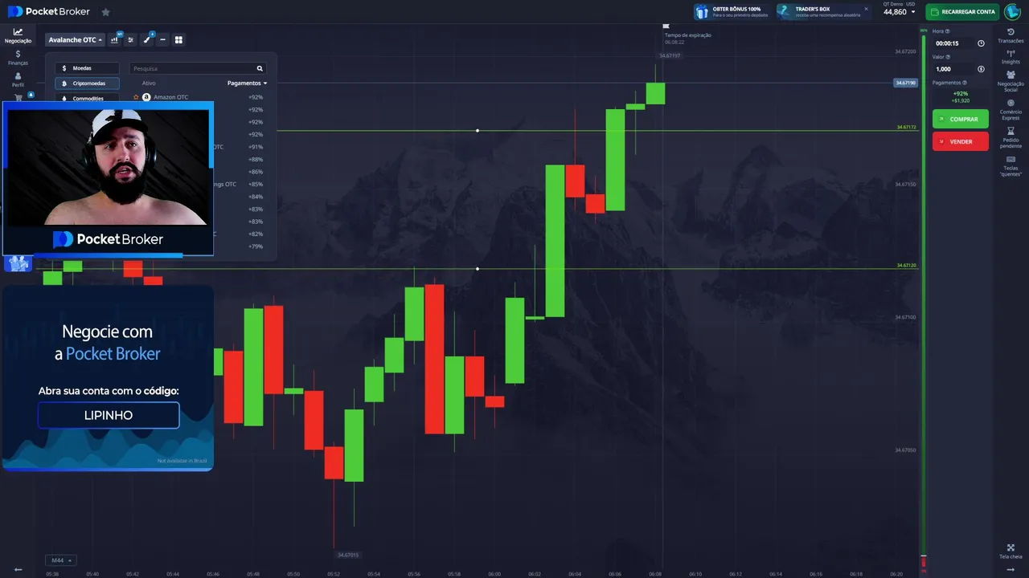The width and height of the screenshot is (1029, 578).
Task: Select the Commodities asset category
Action: point(87,98)
